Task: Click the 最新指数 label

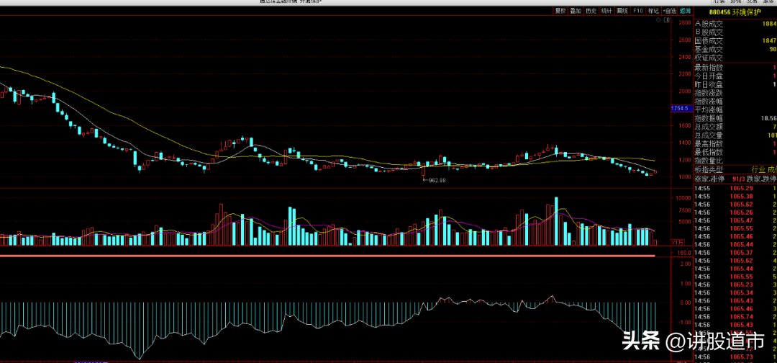Action: 709,68
